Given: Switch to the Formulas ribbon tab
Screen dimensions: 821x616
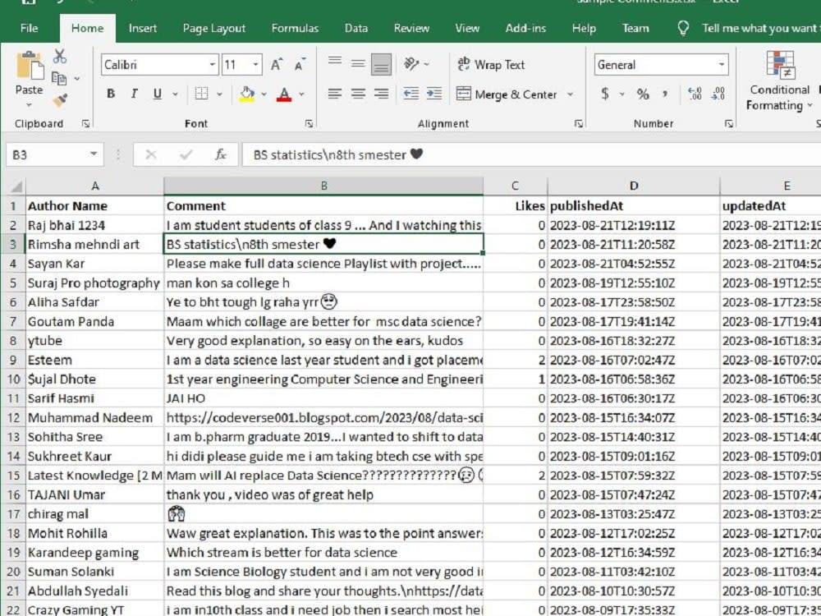Looking at the screenshot, I should click(x=294, y=27).
